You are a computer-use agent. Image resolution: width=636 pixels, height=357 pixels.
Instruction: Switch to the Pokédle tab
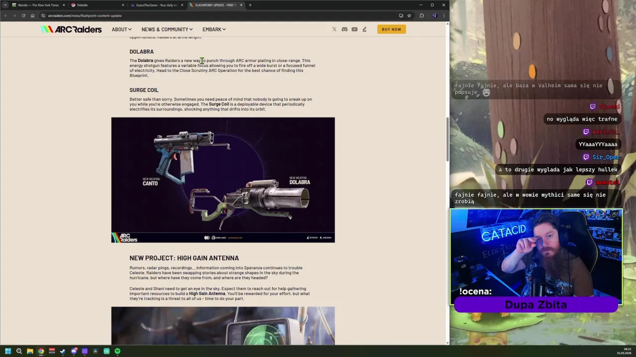[x=97, y=5]
